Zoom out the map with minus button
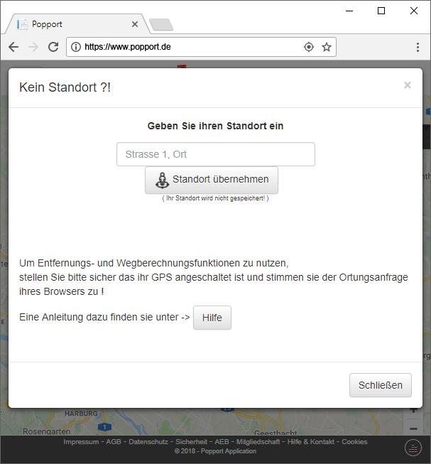Screen dimensions: 431x464 point(413,428)
